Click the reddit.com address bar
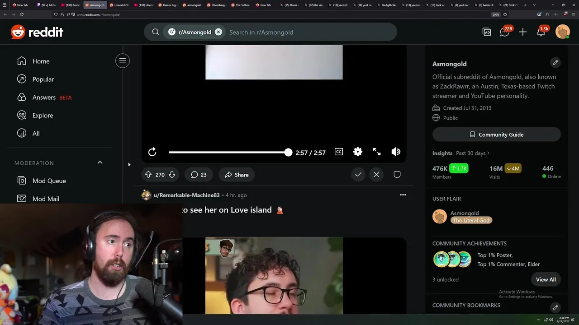Screen dimensions: 579x325 point(271,14)
